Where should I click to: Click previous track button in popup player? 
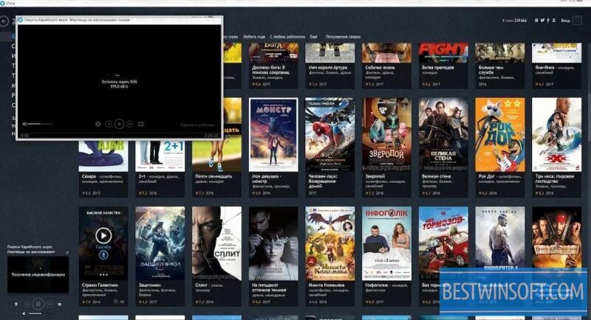tap(109, 124)
